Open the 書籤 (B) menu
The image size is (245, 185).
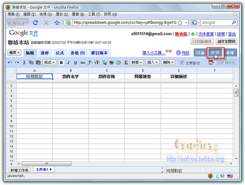[78, 14]
